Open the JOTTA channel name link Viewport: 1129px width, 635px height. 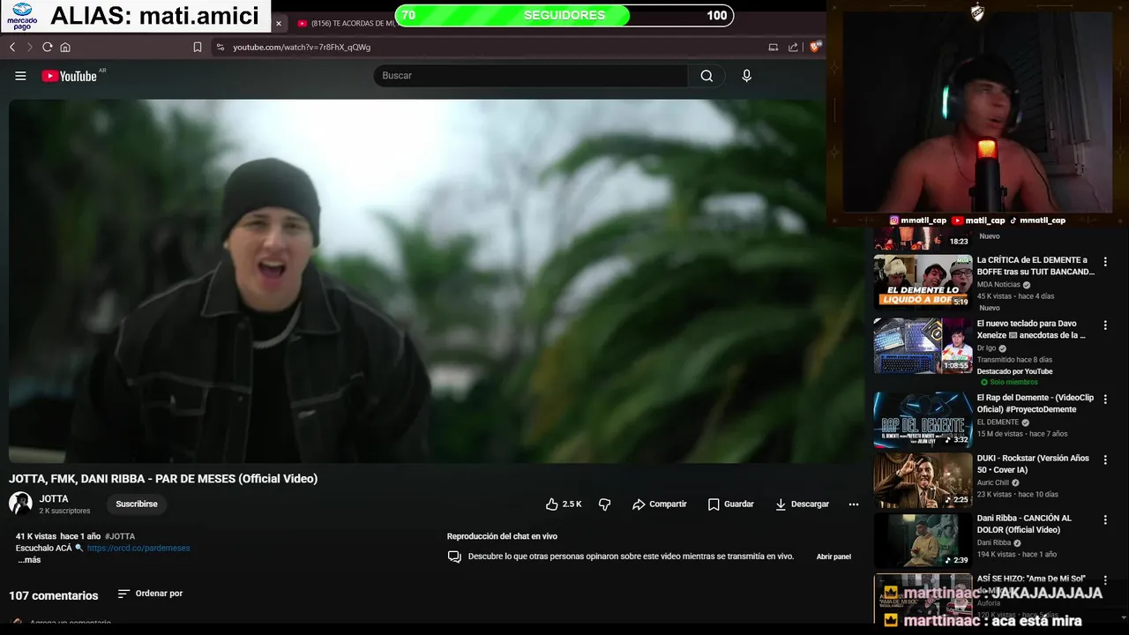pyautogui.click(x=54, y=499)
